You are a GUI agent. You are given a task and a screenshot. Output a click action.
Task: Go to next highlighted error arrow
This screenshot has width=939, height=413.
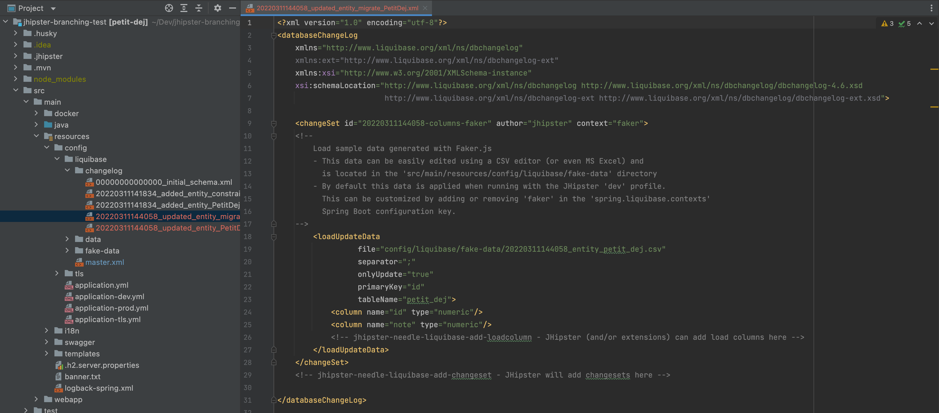point(931,23)
